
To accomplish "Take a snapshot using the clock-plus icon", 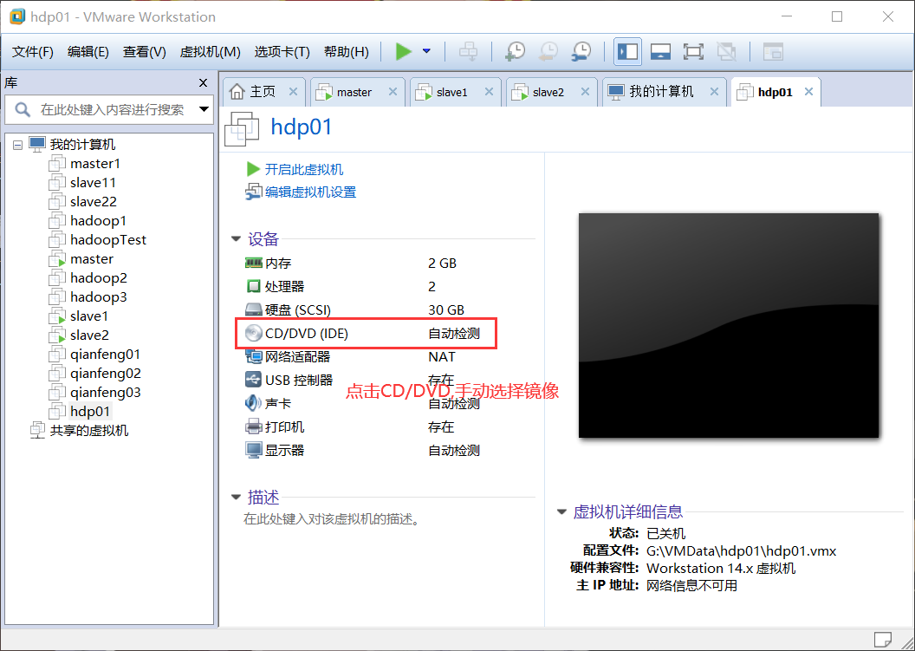I will (x=515, y=51).
